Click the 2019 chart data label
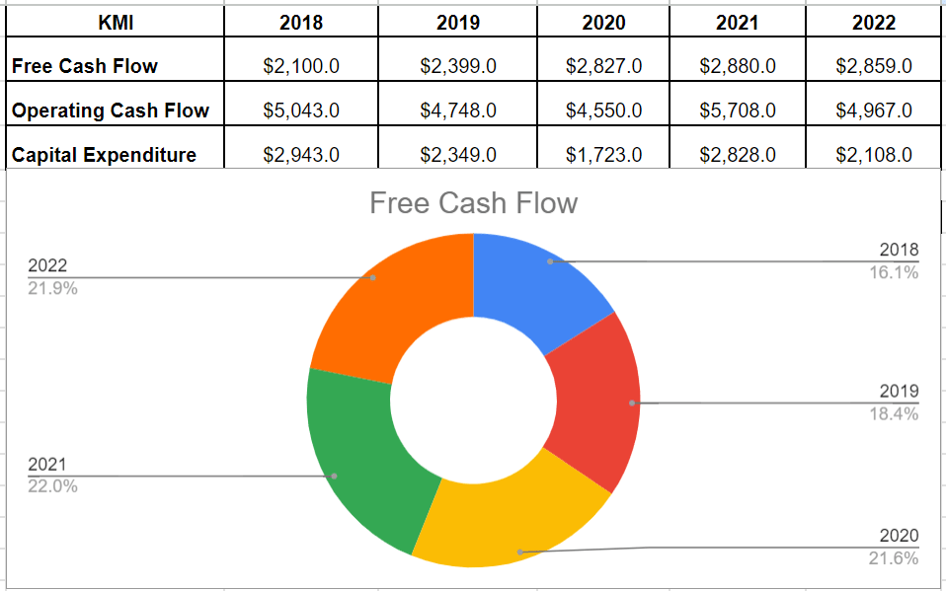This screenshot has height=591, width=946. (x=899, y=391)
